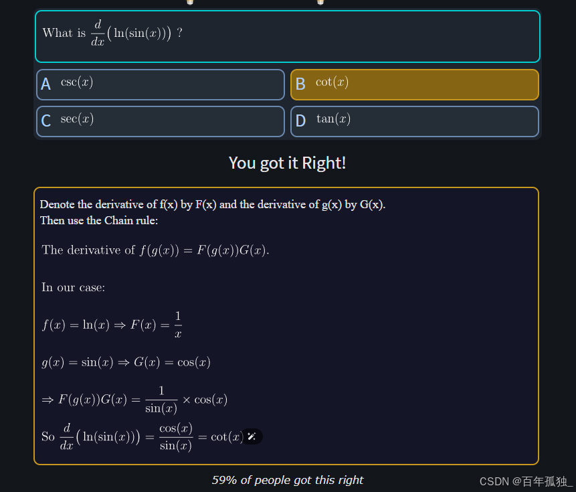Click the 'You got it Right!' heading
The image size is (576, 492).
tap(287, 163)
